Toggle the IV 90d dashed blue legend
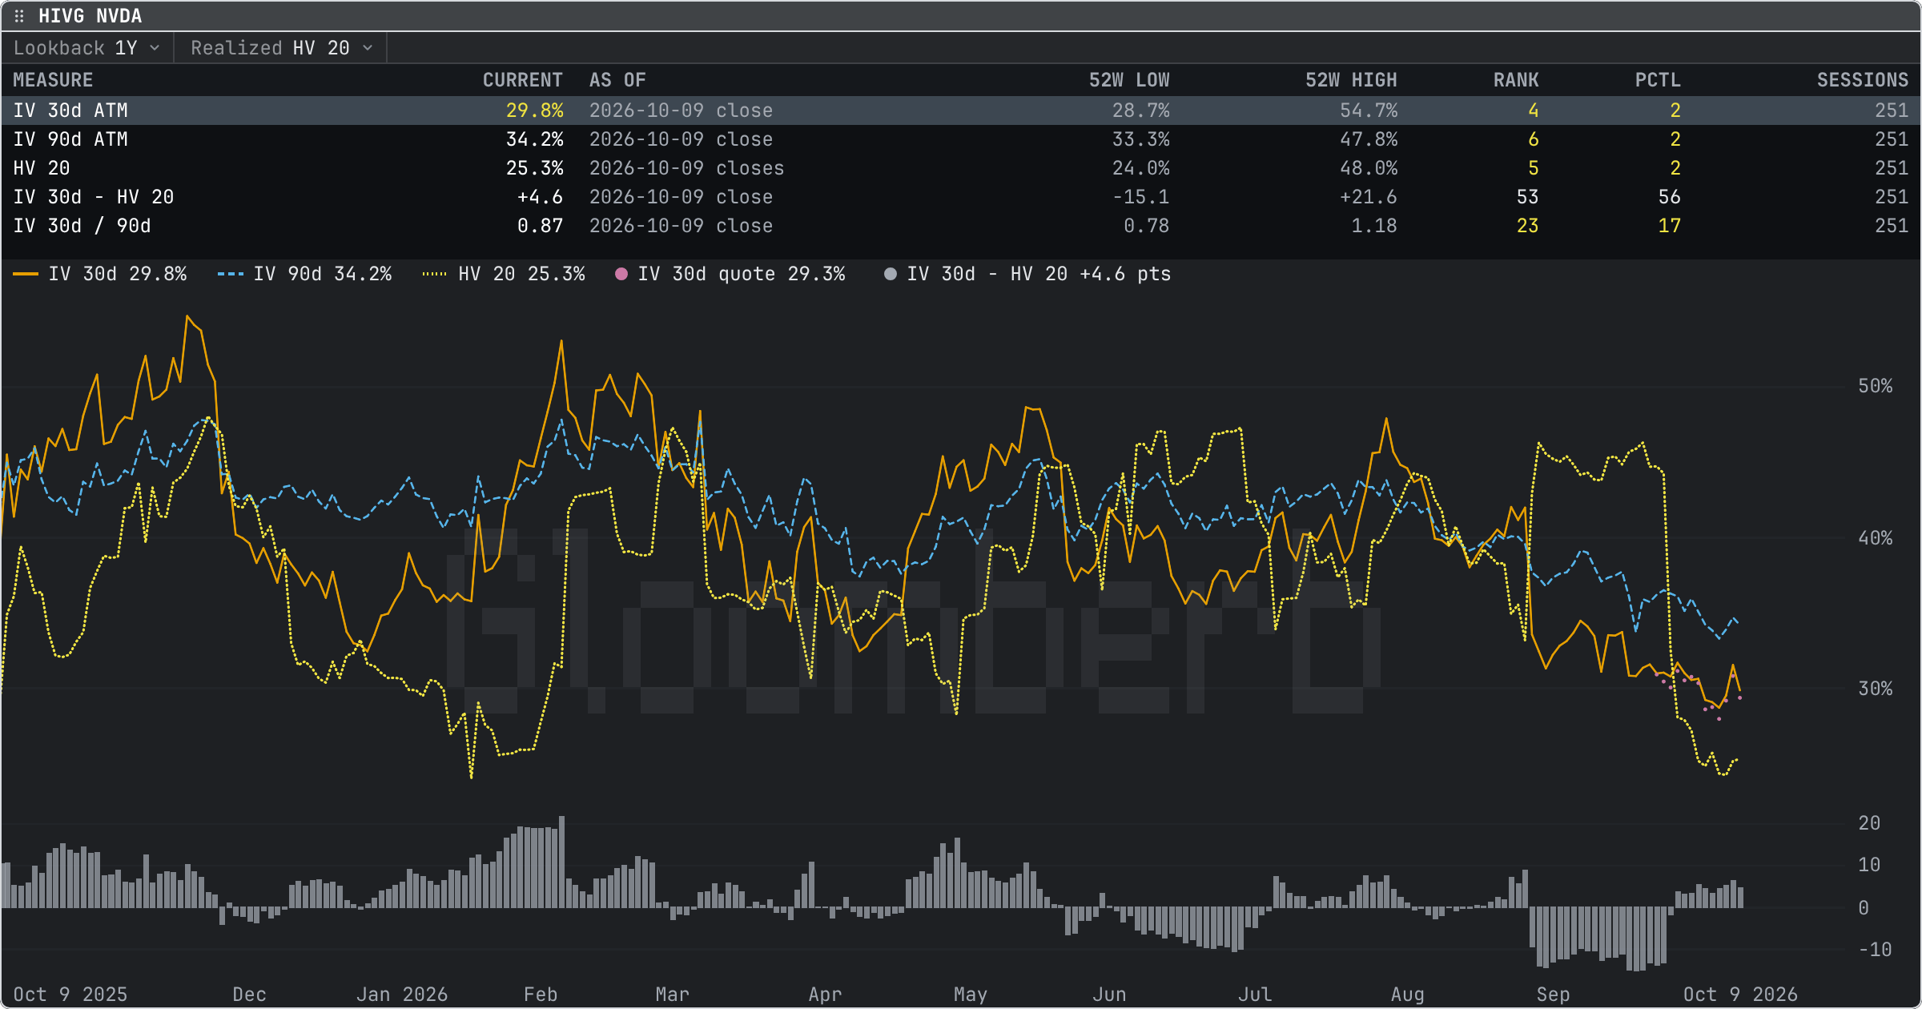Screen dimensions: 1922x1009 pyautogui.click(x=304, y=274)
